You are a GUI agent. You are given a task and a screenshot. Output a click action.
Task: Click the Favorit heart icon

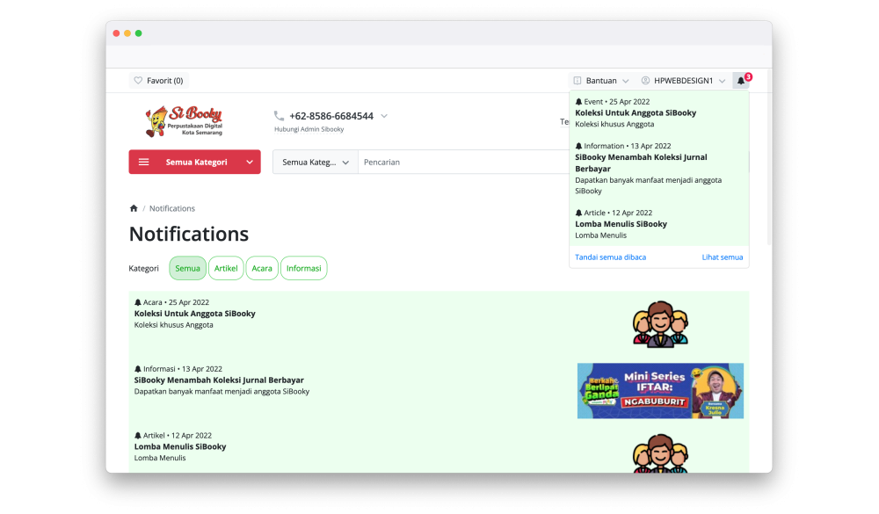point(138,81)
